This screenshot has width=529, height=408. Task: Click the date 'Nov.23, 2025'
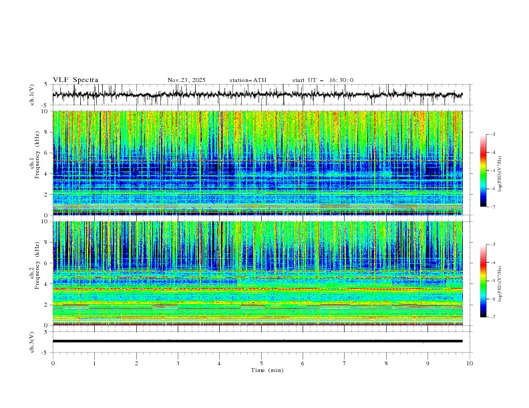pos(186,80)
